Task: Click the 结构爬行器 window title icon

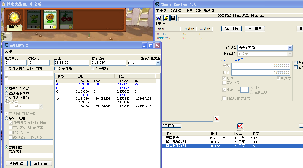Action: click(x=6, y=45)
